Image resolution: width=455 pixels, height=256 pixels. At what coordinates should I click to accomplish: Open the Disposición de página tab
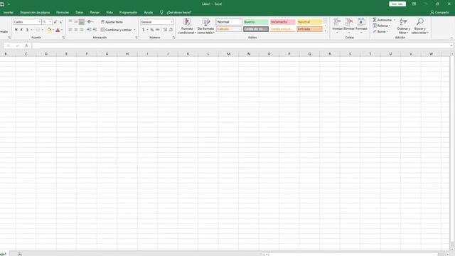tap(35, 13)
